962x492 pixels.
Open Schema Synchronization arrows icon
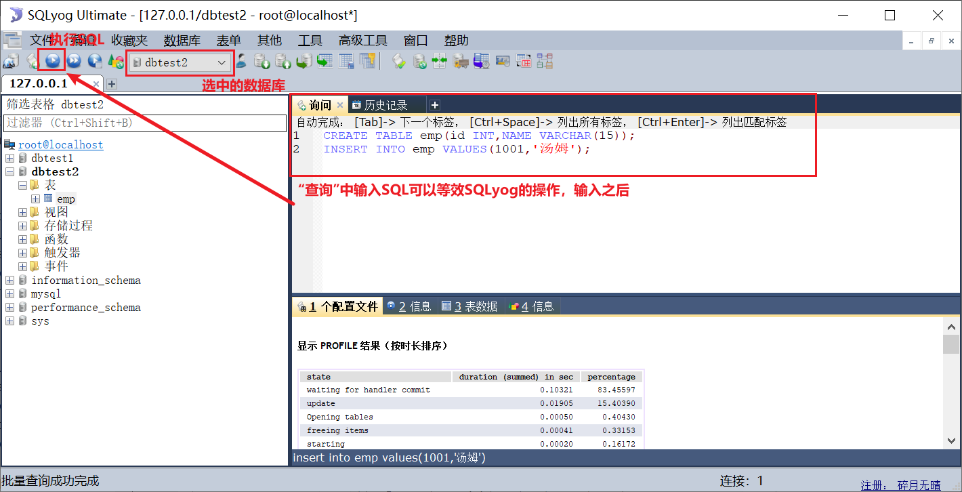[x=440, y=62]
